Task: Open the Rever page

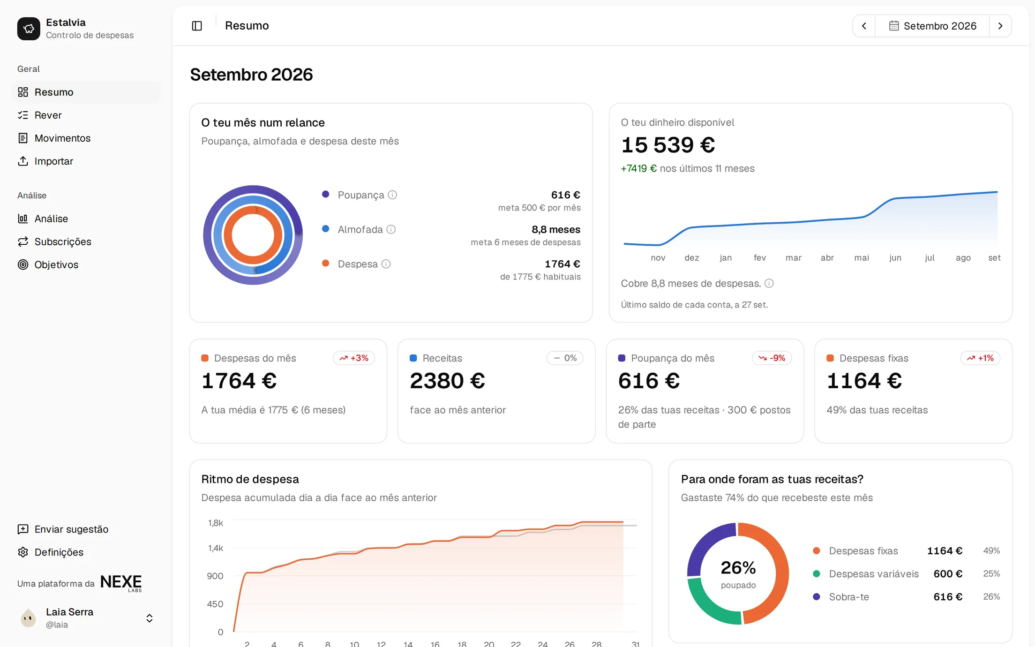Action: click(86, 115)
